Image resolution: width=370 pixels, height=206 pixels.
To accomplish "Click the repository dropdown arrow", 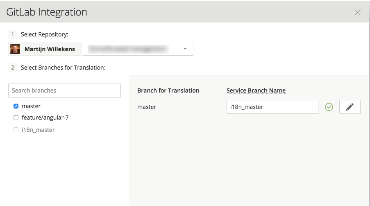I will click(185, 49).
